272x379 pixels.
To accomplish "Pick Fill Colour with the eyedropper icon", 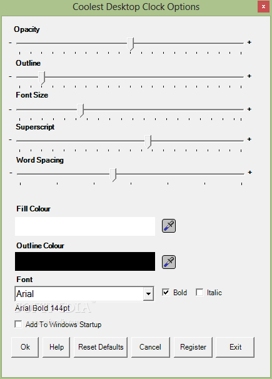I will [169, 226].
